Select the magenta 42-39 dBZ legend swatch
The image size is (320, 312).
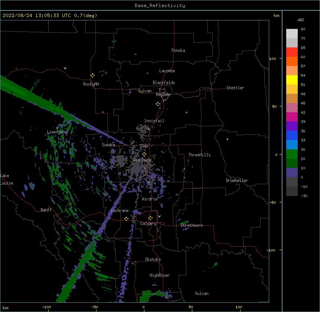[292, 117]
